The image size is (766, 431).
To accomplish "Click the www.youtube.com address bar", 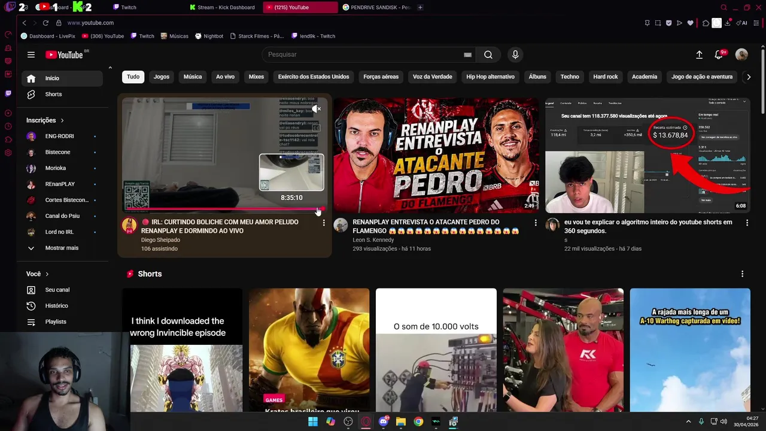I will point(90,23).
